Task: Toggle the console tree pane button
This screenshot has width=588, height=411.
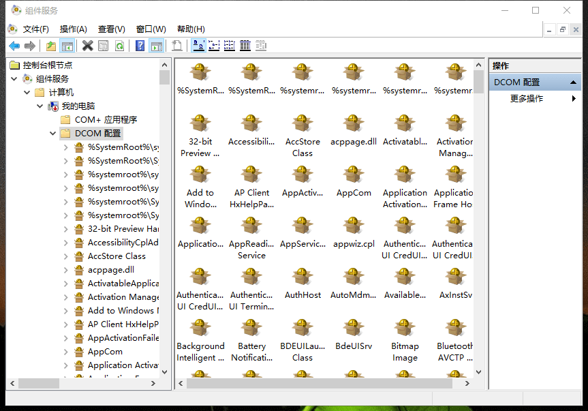Action: [67, 46]
